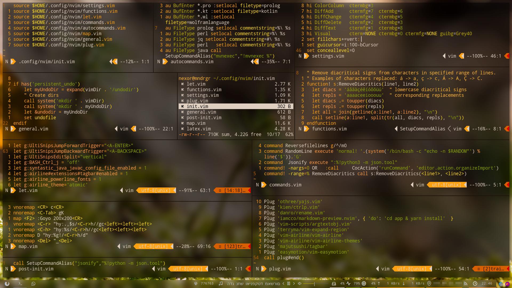Pause the currently playing track
512x288 pixels.
[289, 284]
